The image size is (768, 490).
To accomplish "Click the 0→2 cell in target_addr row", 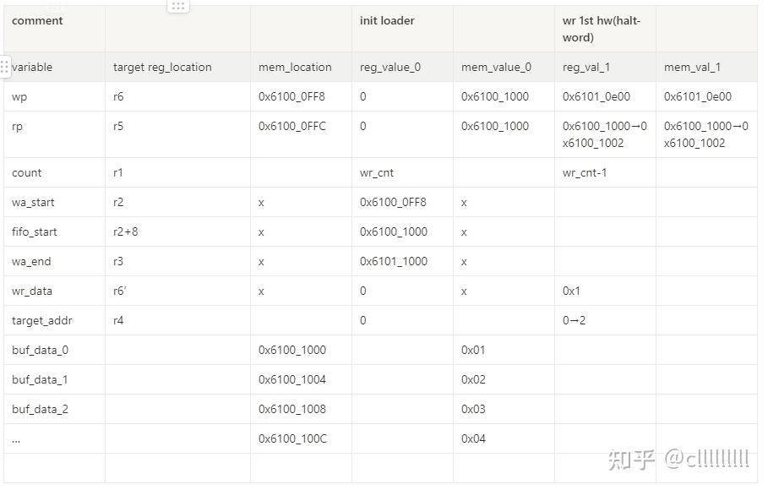I will pyautogui.click(x=605, y=320).
